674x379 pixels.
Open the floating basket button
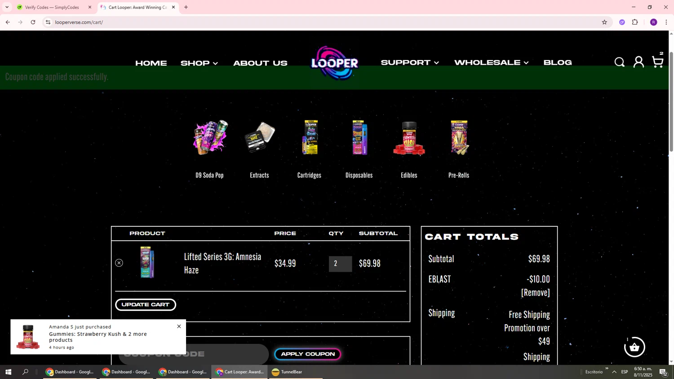click(x=634, y=347)
